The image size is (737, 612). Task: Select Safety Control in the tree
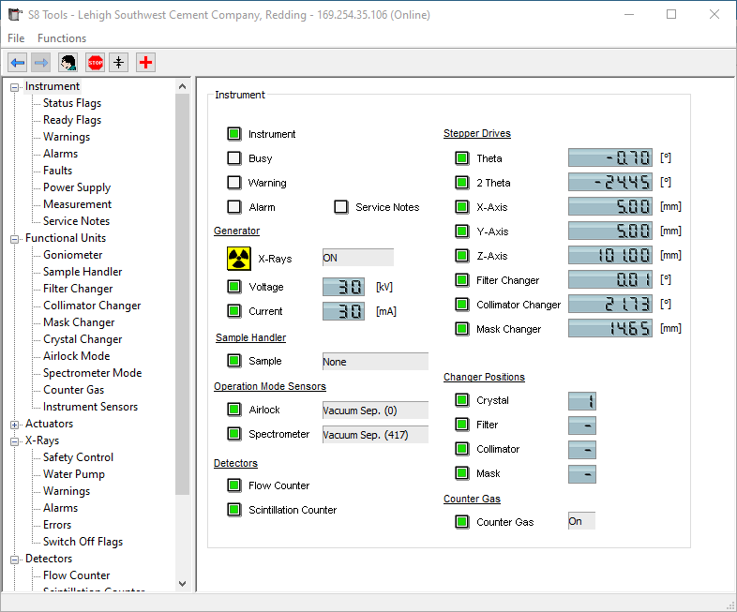[x=78, y=457]
